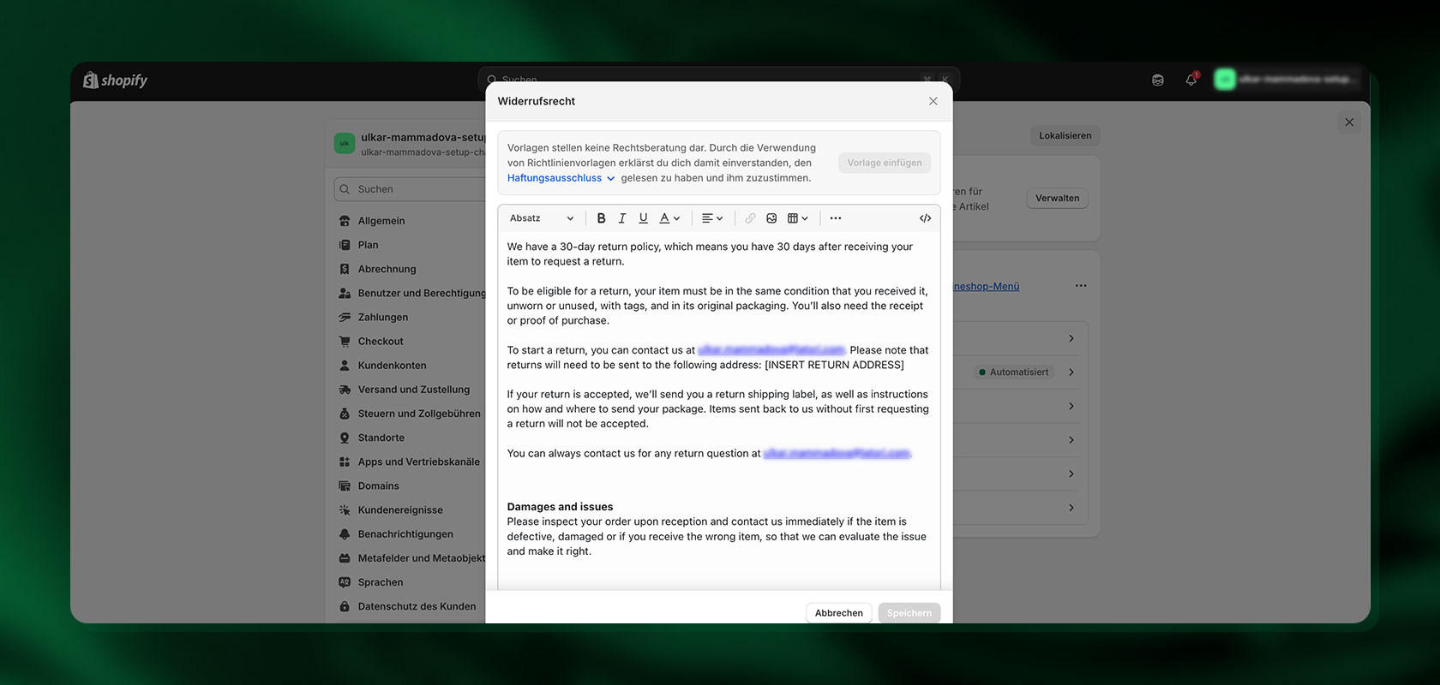Close the Widerrufsrecht dialog

(933, 101)
